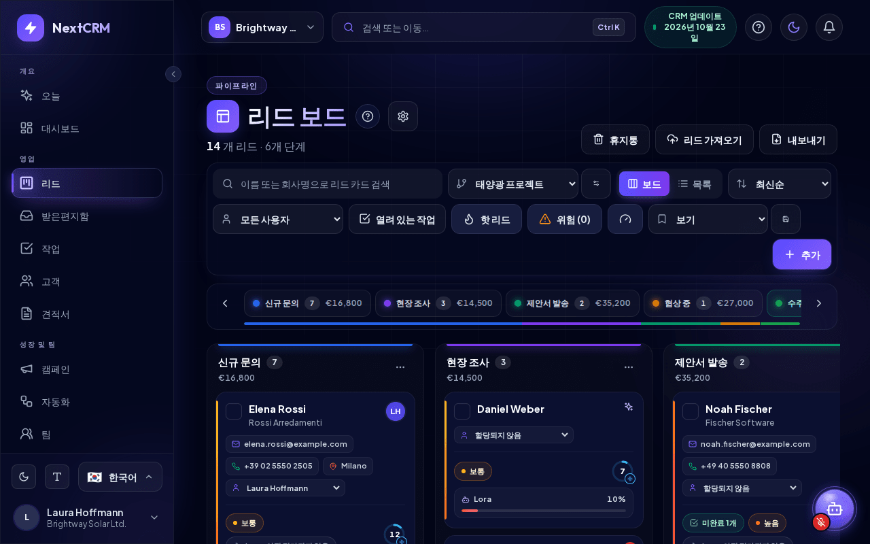870x544 pixels.
Task: Open the 신규 문의 column options menu
Action: [400, 367]
